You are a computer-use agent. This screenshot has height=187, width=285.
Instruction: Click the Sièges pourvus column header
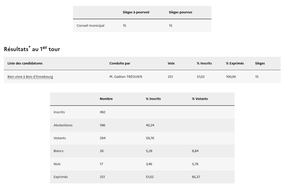(x=180, y=12)
